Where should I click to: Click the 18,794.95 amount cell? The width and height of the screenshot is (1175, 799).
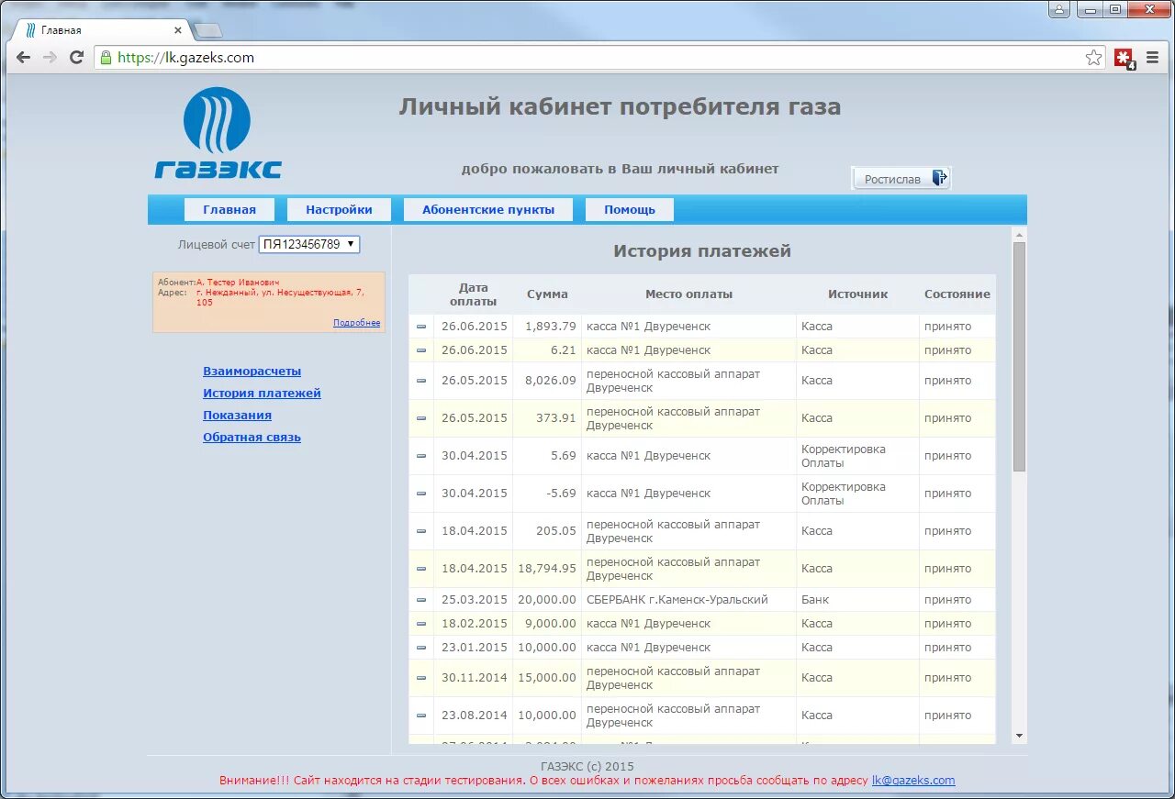547,569
